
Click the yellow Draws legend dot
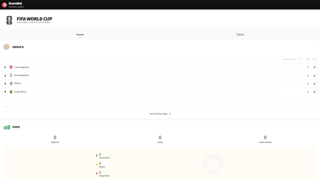[x=97, y=165]
